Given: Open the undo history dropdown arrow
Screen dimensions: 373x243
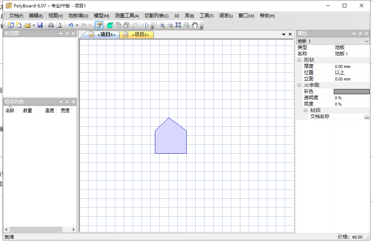Looking at the screenshot, I should 77,25.
